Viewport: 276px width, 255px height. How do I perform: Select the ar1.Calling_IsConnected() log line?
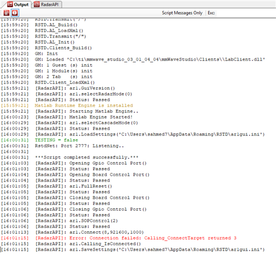71,244
